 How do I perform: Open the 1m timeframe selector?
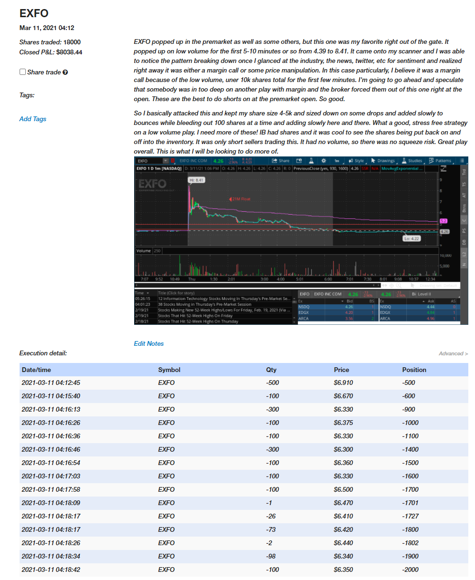coord(338,161)
